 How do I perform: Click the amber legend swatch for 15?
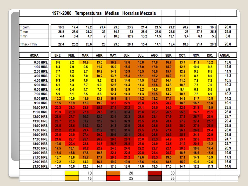tap(72, 178)
